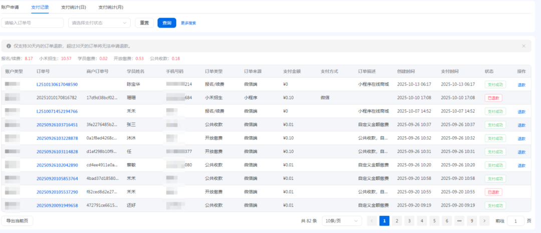Jump to page 9 in pagination
Viewport: 541px width, 233px height.
pyautogui.click(x=472, y=220)
